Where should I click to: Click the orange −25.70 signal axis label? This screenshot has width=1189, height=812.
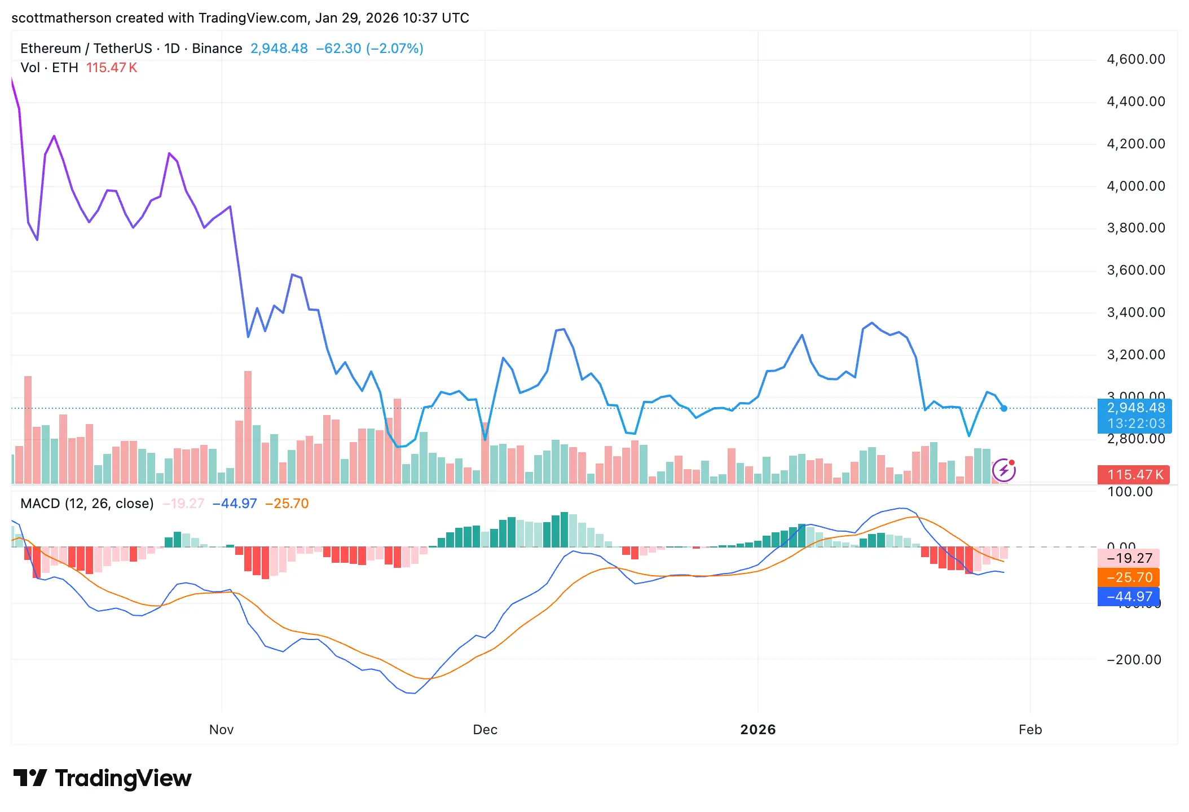[1129, 577]
